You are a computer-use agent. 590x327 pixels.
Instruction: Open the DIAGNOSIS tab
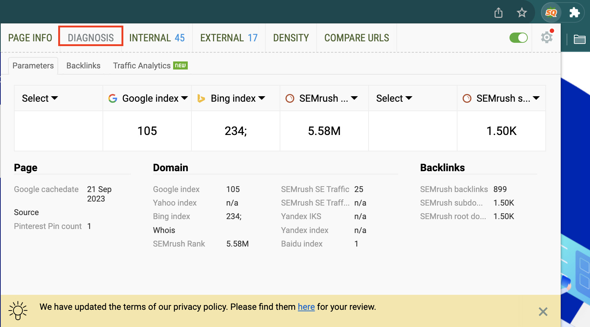pyautogui.click(x=91, y=38)
